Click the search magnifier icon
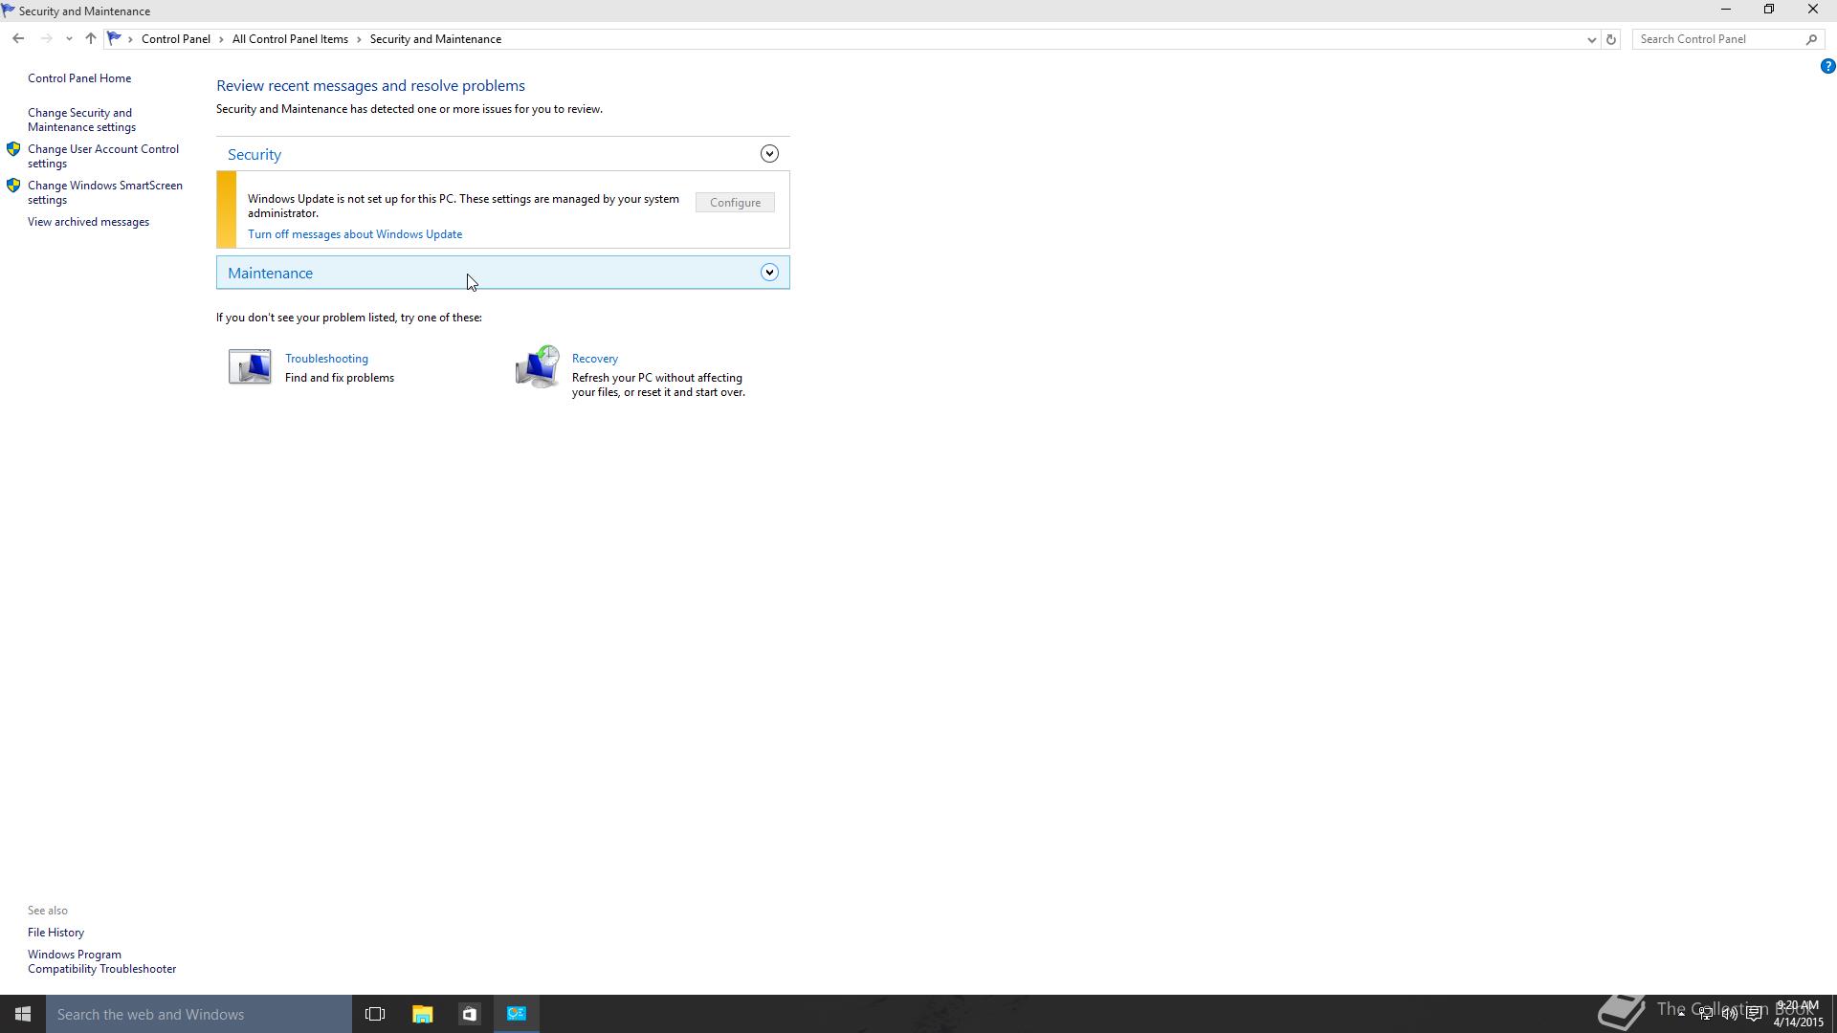This screenshot has height=1033, width=1837. 1811,39
